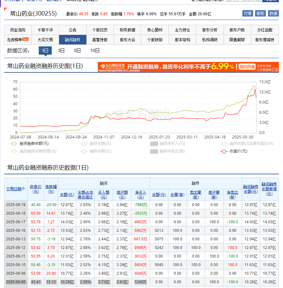283x288 pixels.
Task: Open the 股东大会 tab
Action: (128, 40)
